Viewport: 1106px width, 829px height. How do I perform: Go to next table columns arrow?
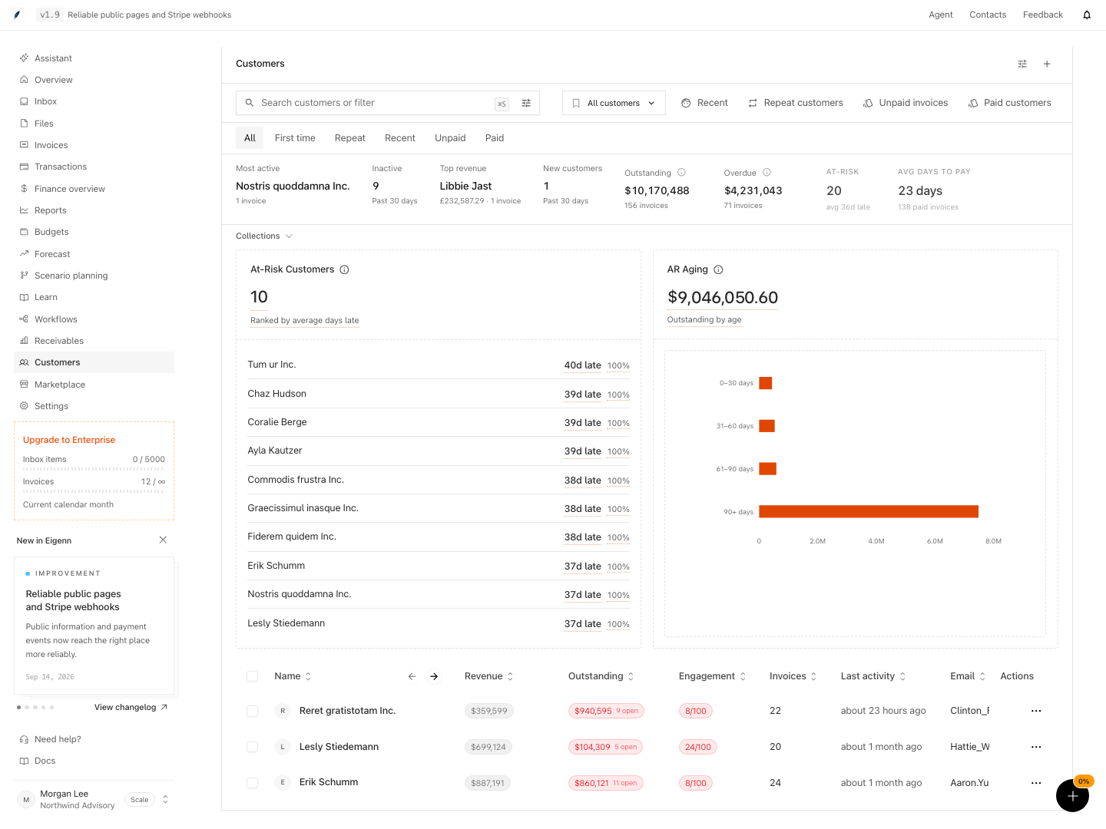pos(434,676)
